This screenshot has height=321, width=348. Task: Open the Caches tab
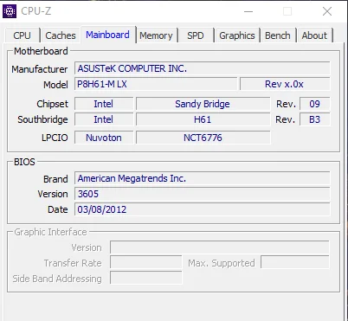pos(61,35)
